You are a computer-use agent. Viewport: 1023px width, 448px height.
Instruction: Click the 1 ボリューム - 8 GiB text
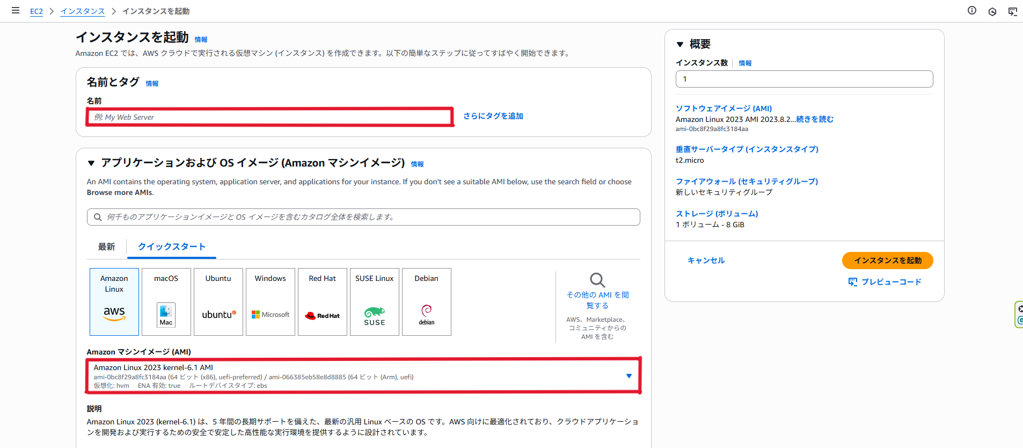click(x=710, y=225)
